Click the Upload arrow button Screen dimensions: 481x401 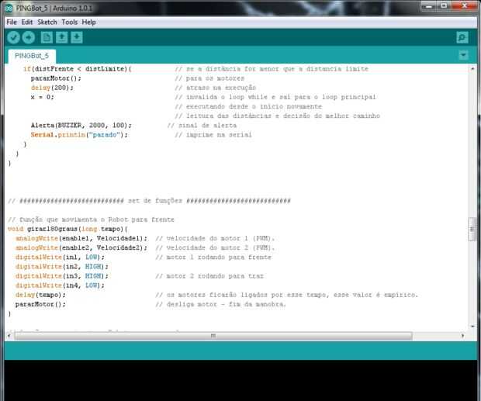(28, 37)
